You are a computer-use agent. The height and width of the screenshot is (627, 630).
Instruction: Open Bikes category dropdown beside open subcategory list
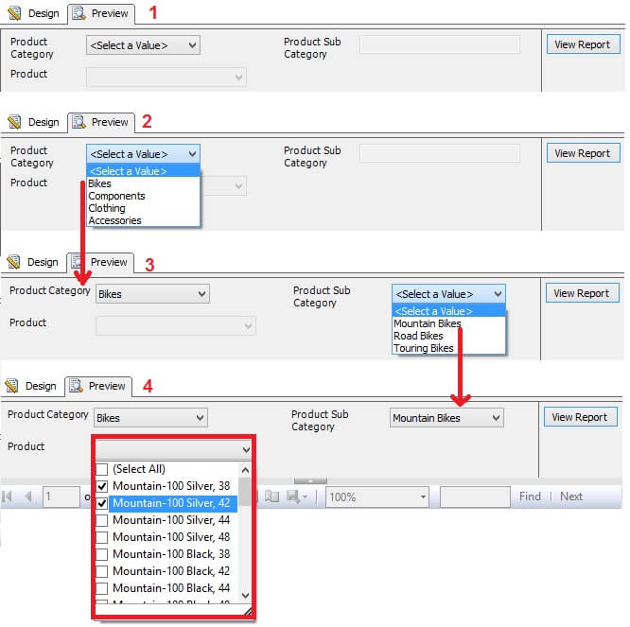click(152, 293)
